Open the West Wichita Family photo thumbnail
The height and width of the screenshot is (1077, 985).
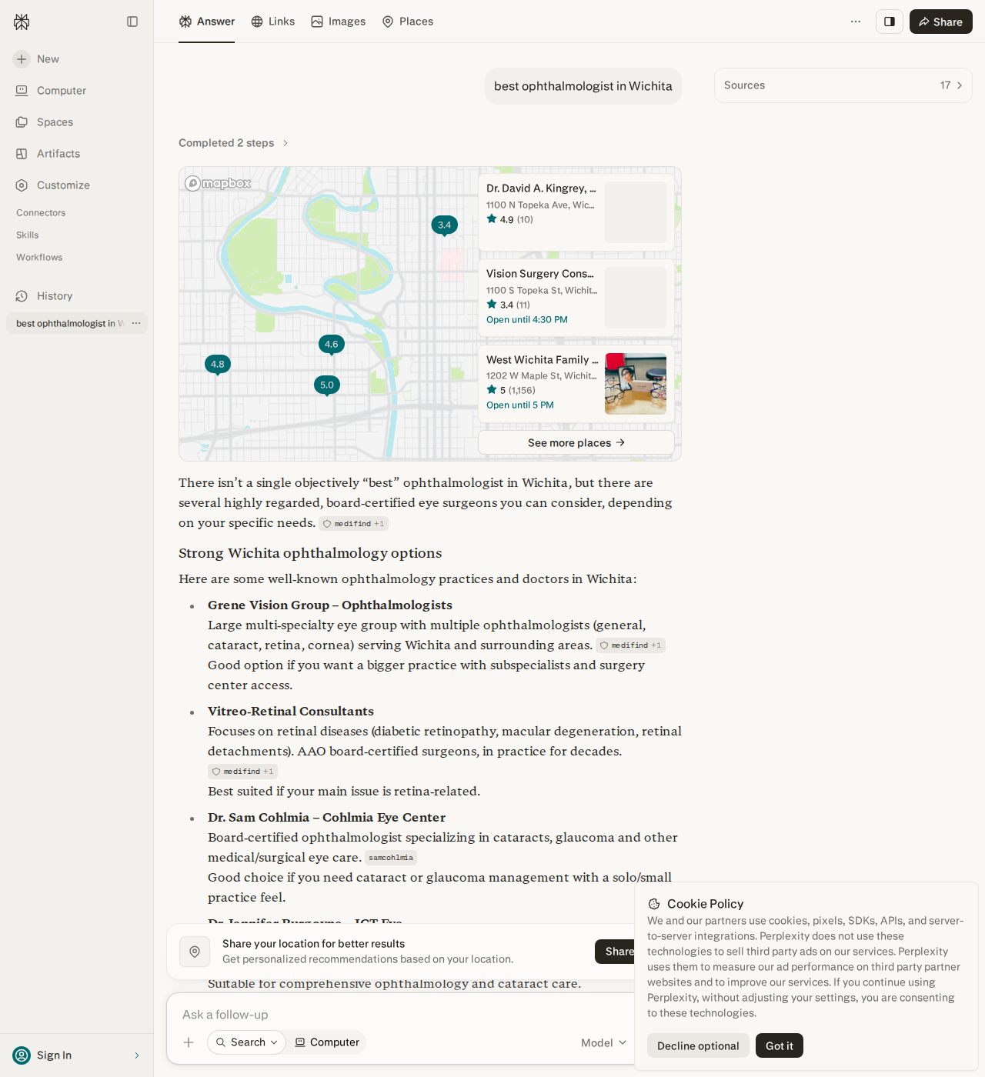tap(636, 384)
